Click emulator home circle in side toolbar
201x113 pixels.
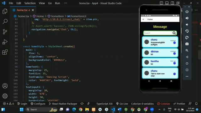click(x=187, y=63)
